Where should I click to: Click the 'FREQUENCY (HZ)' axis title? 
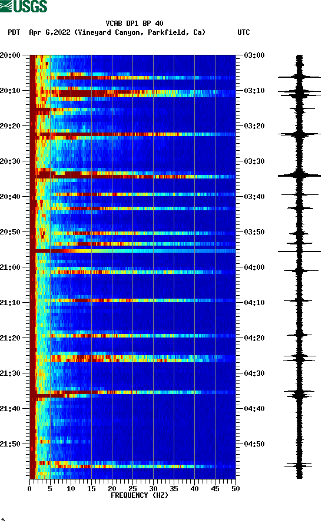click(x=140, y=495)
